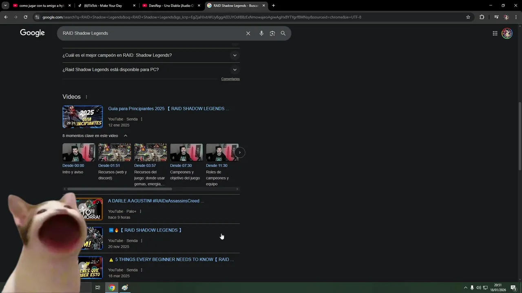This screenshot has width=522, height=293.
Task: Click the Comentarios feedback link
Action: click(230, 79)
